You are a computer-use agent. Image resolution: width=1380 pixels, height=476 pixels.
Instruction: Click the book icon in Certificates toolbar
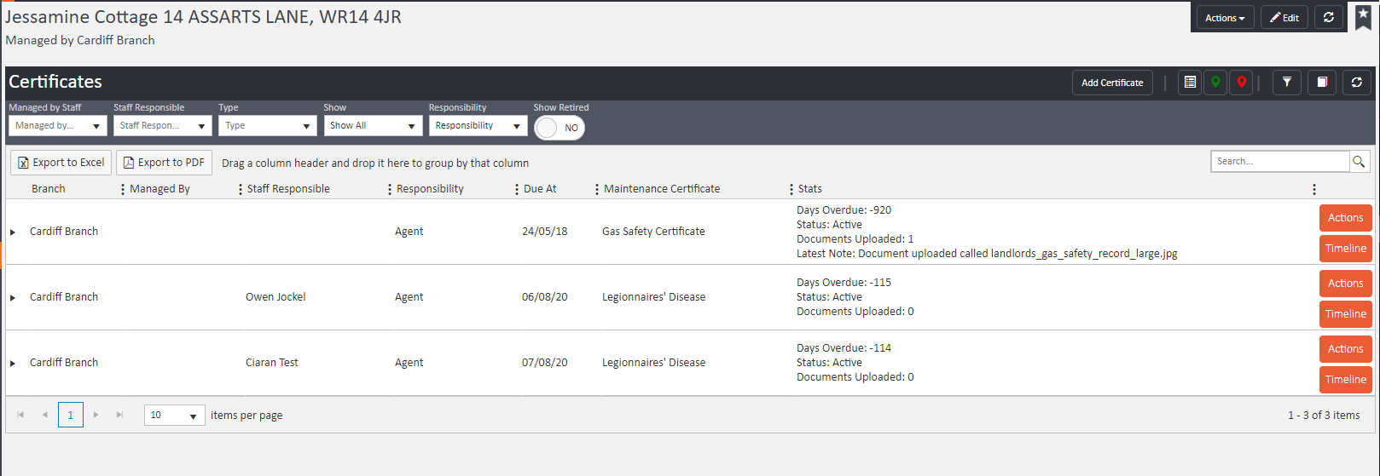1322,83
